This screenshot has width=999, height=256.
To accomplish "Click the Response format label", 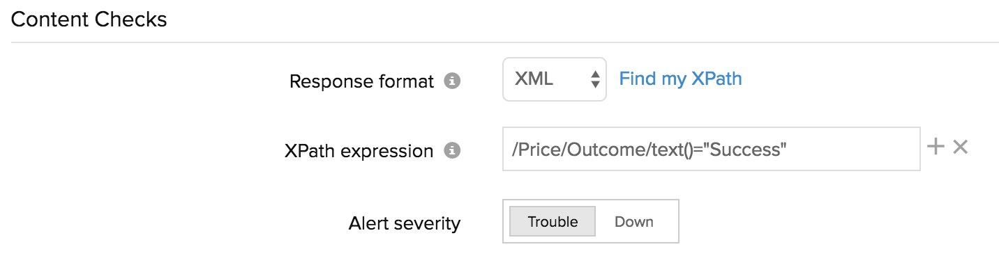I will click(x=361, y=81).
